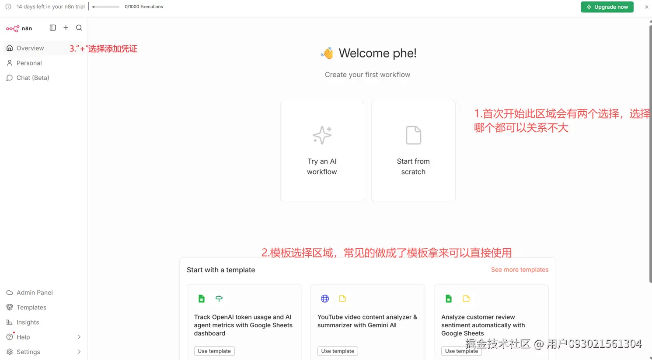The height and width of the screenshot is (360, 652).
Task: Click the Templates box icon
Action: [x=10, y=307]
